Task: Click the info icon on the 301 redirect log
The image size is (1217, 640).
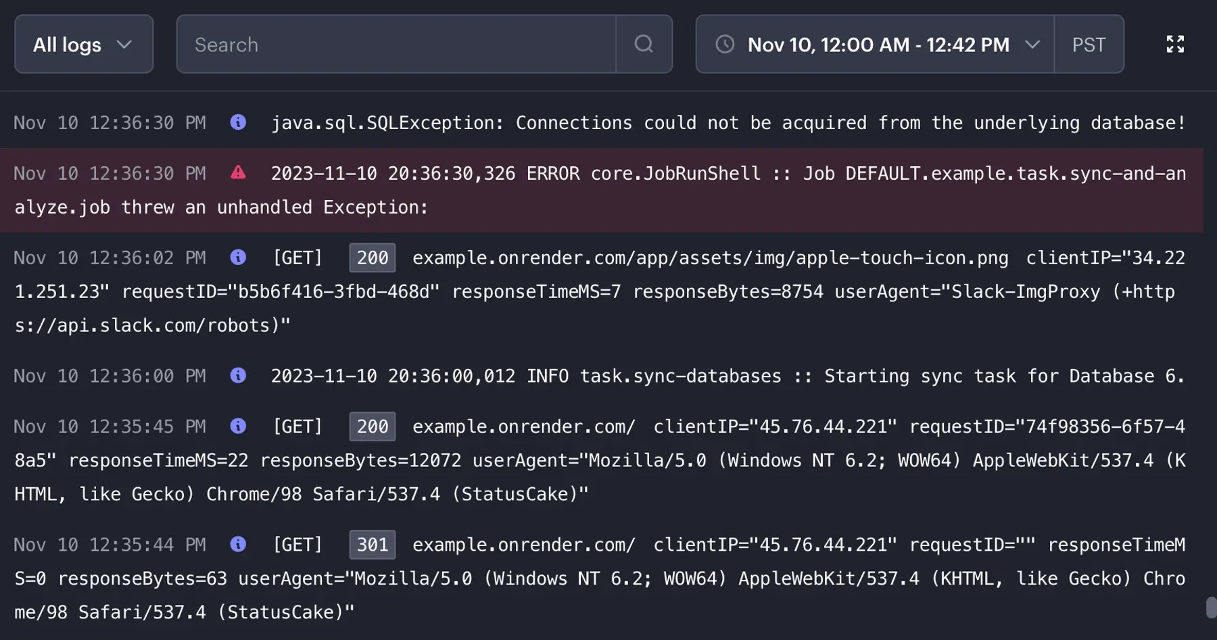Action: [x=238, y=545]
